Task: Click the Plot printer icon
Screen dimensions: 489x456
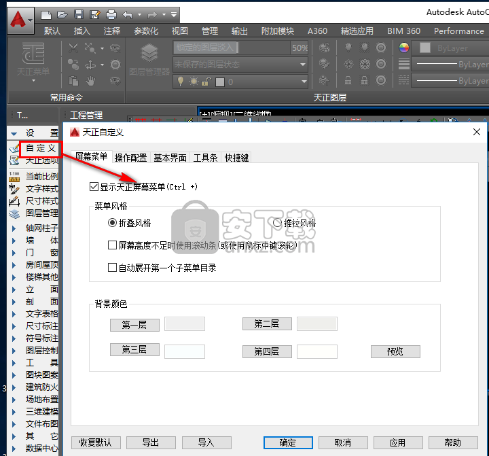Action: click(x=111, y=15)
